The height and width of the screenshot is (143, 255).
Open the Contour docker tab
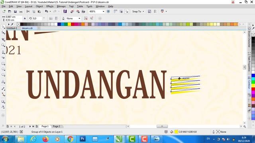(249, 83)
